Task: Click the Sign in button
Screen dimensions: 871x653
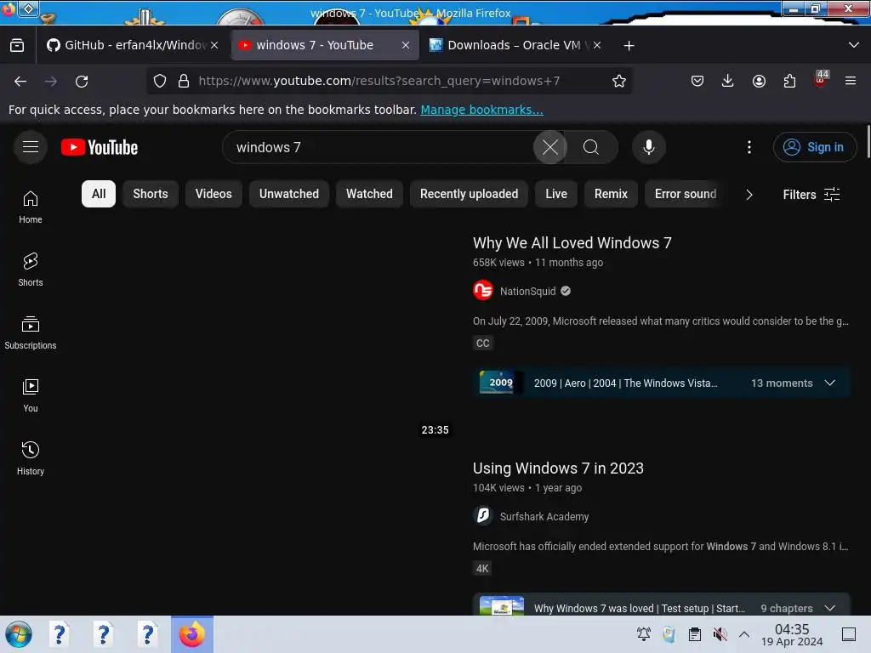Action: (x=815, y=147)
